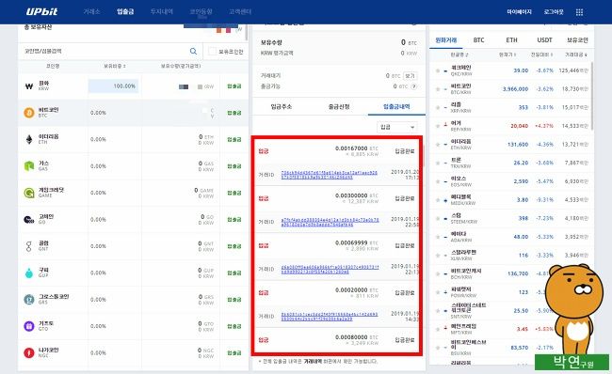Sort market list by 전일대비 column
Viewport: 612px width, 374px height.
[x=541, y=55]
